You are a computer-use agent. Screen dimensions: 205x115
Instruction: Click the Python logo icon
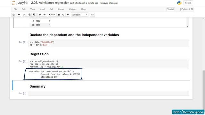click(179, 3)
